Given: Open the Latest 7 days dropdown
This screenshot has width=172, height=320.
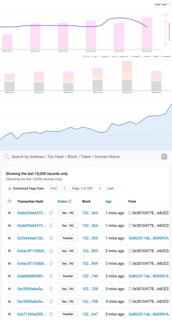Looking at the screenshot, I should [x=162, y=5].
